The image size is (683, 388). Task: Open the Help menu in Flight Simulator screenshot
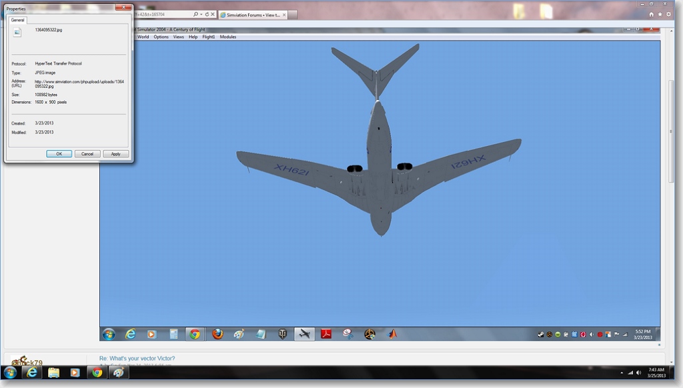click(193, 37)
